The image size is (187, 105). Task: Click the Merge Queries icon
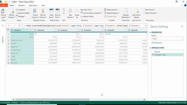[105, 10]
